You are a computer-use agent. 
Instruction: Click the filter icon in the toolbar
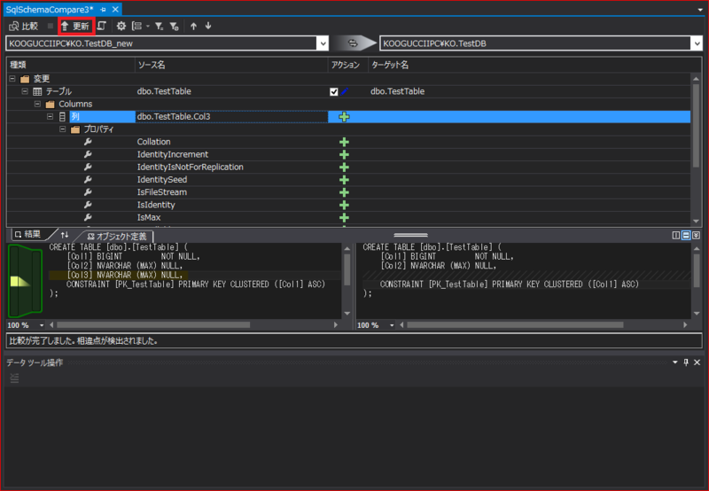coord(160,26)
